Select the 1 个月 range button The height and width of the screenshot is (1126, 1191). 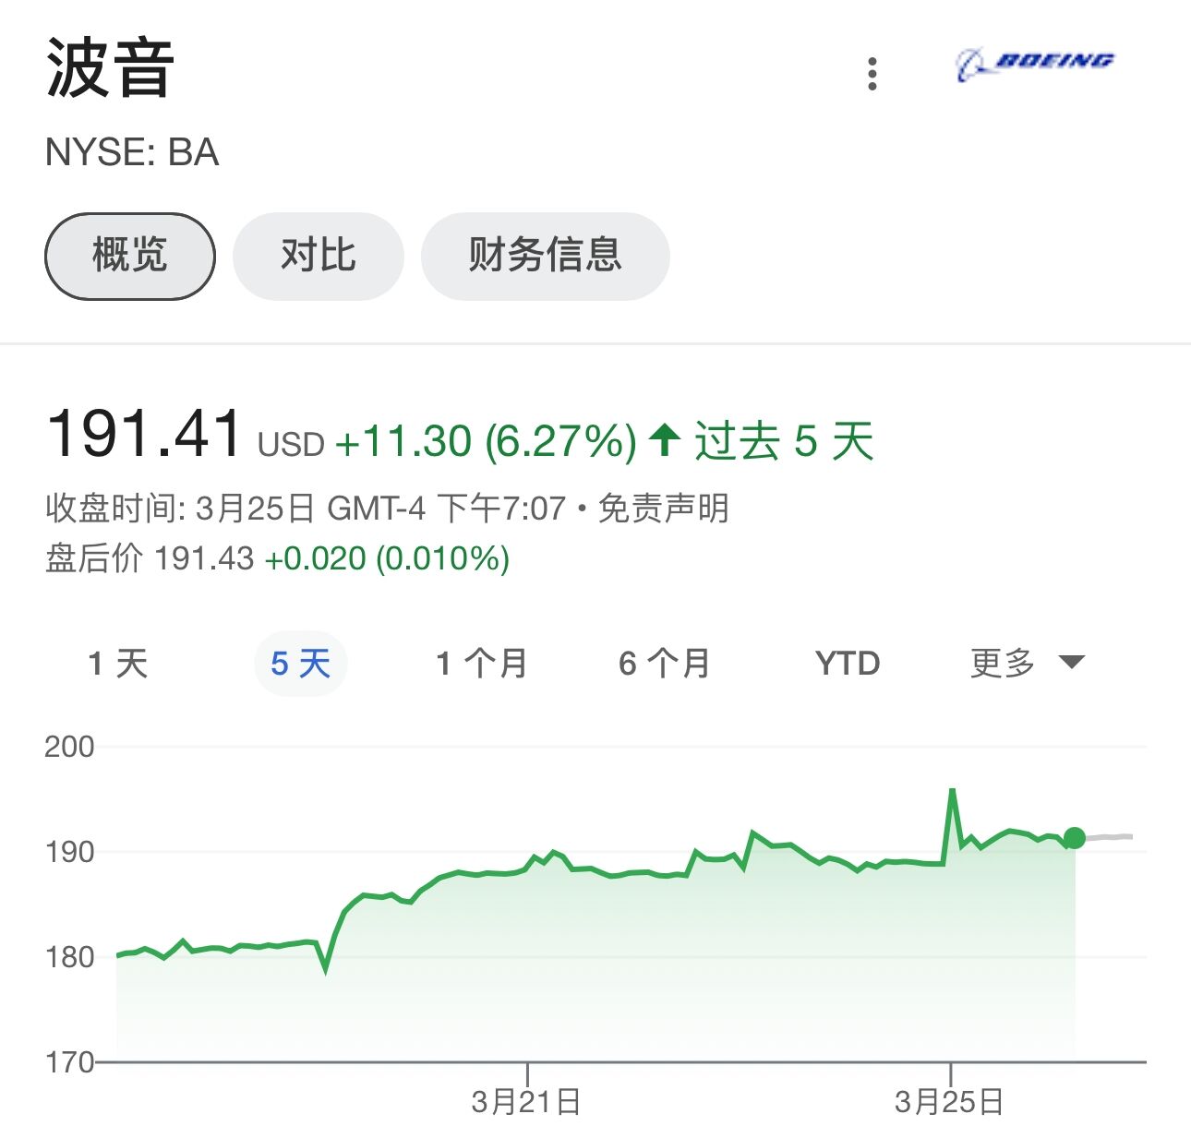click(481, 663)
